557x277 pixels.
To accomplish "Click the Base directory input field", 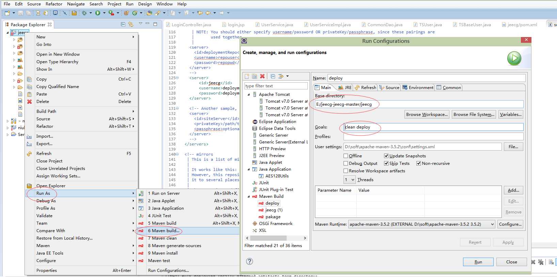I will 419,104.
